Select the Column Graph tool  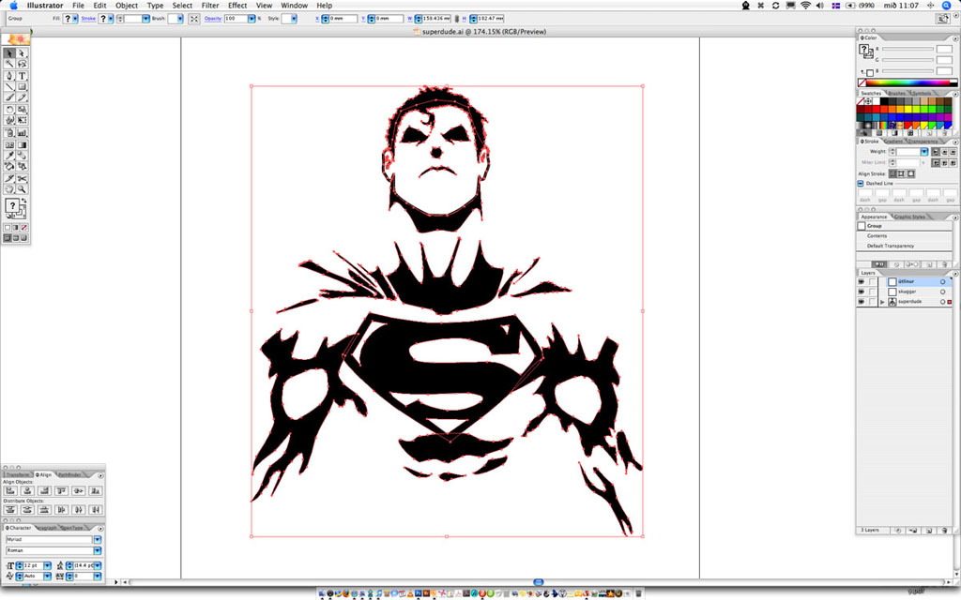point(23,132)
